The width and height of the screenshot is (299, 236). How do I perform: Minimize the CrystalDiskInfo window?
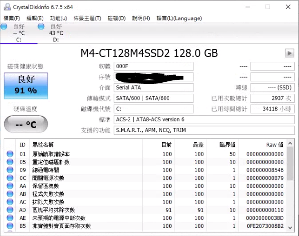[248, 7]
